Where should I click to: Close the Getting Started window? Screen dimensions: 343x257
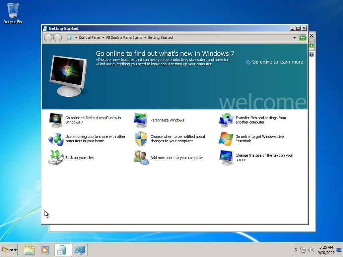click(x=304, y=28)
